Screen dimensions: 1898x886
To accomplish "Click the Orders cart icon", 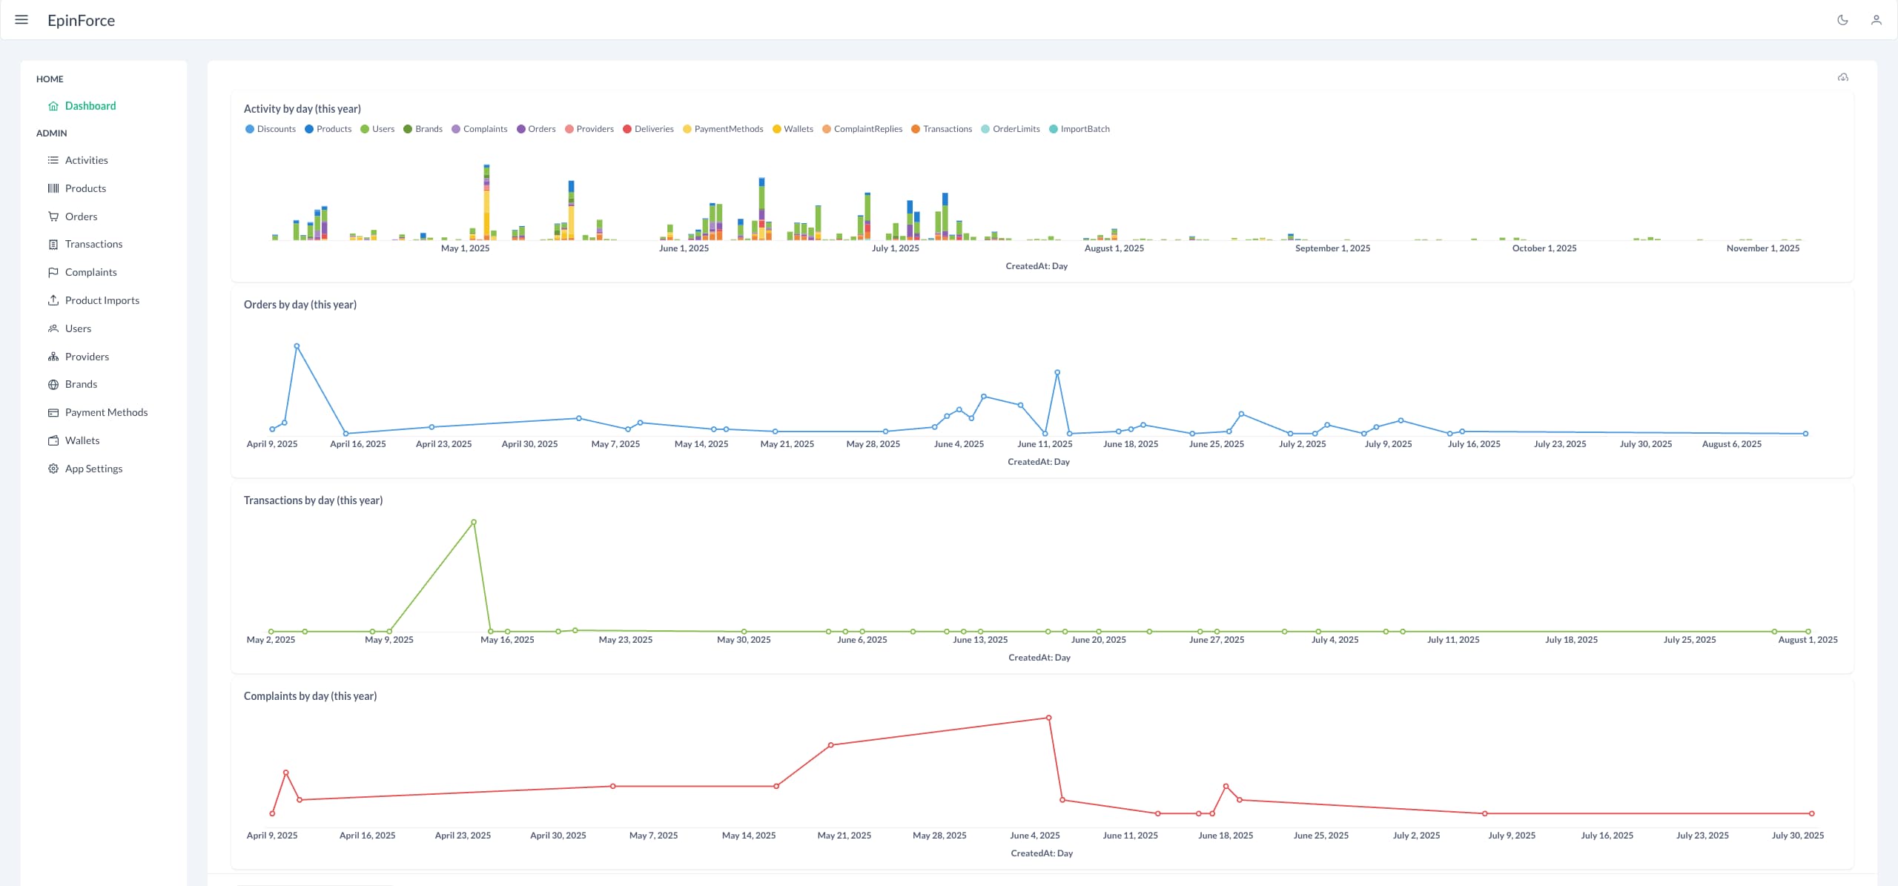I will [53, 216].
